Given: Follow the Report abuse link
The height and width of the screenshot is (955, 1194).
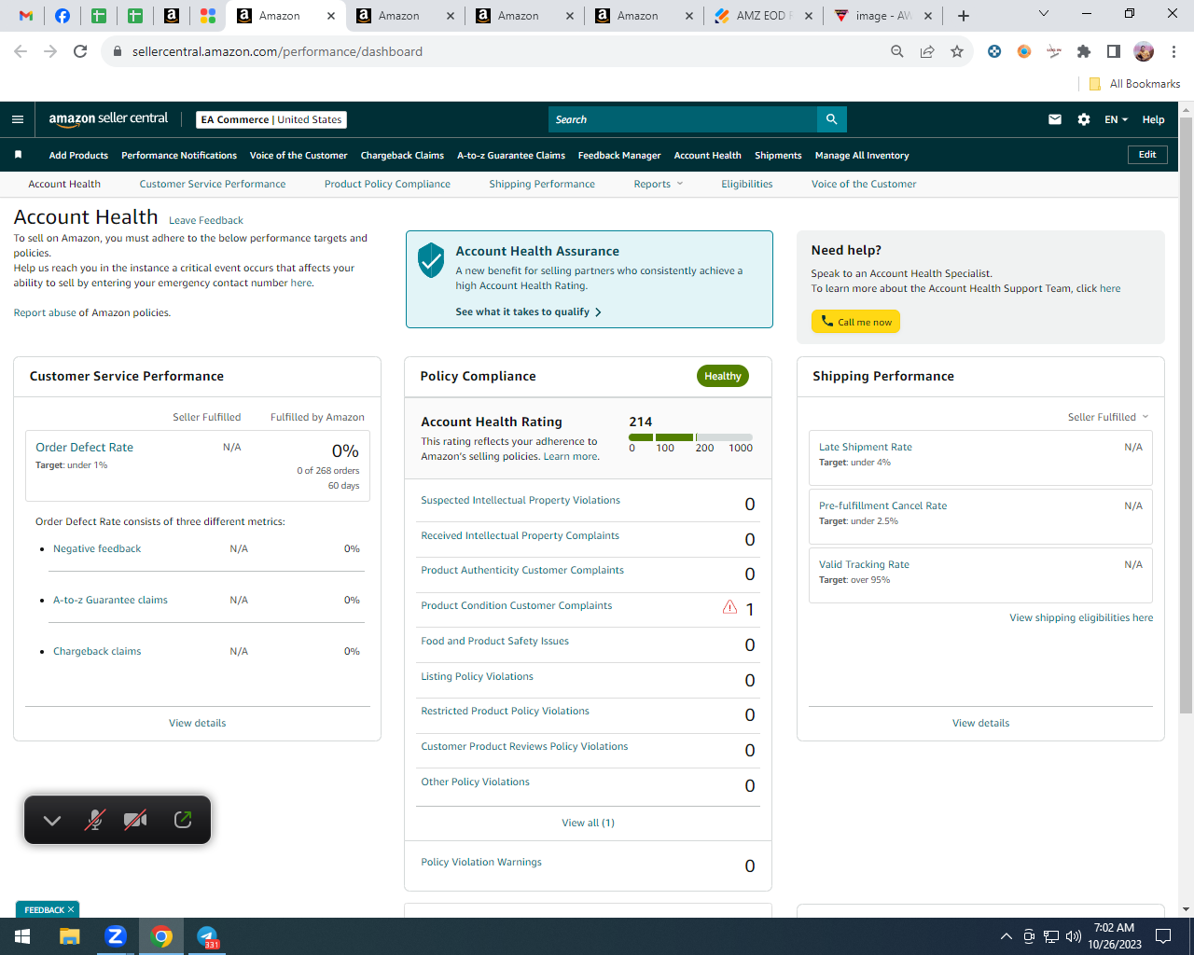Looking at the screenshot, I should point(45,312).
